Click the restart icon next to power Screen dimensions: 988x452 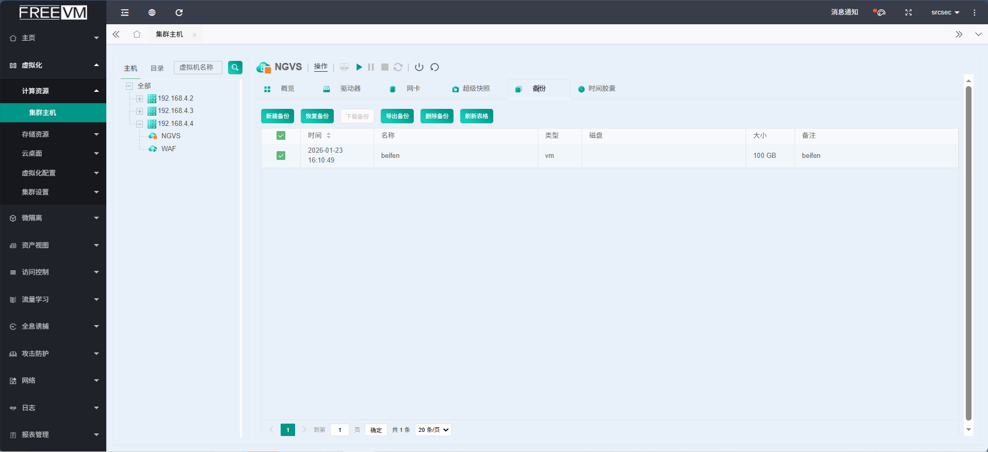point(434,67)
